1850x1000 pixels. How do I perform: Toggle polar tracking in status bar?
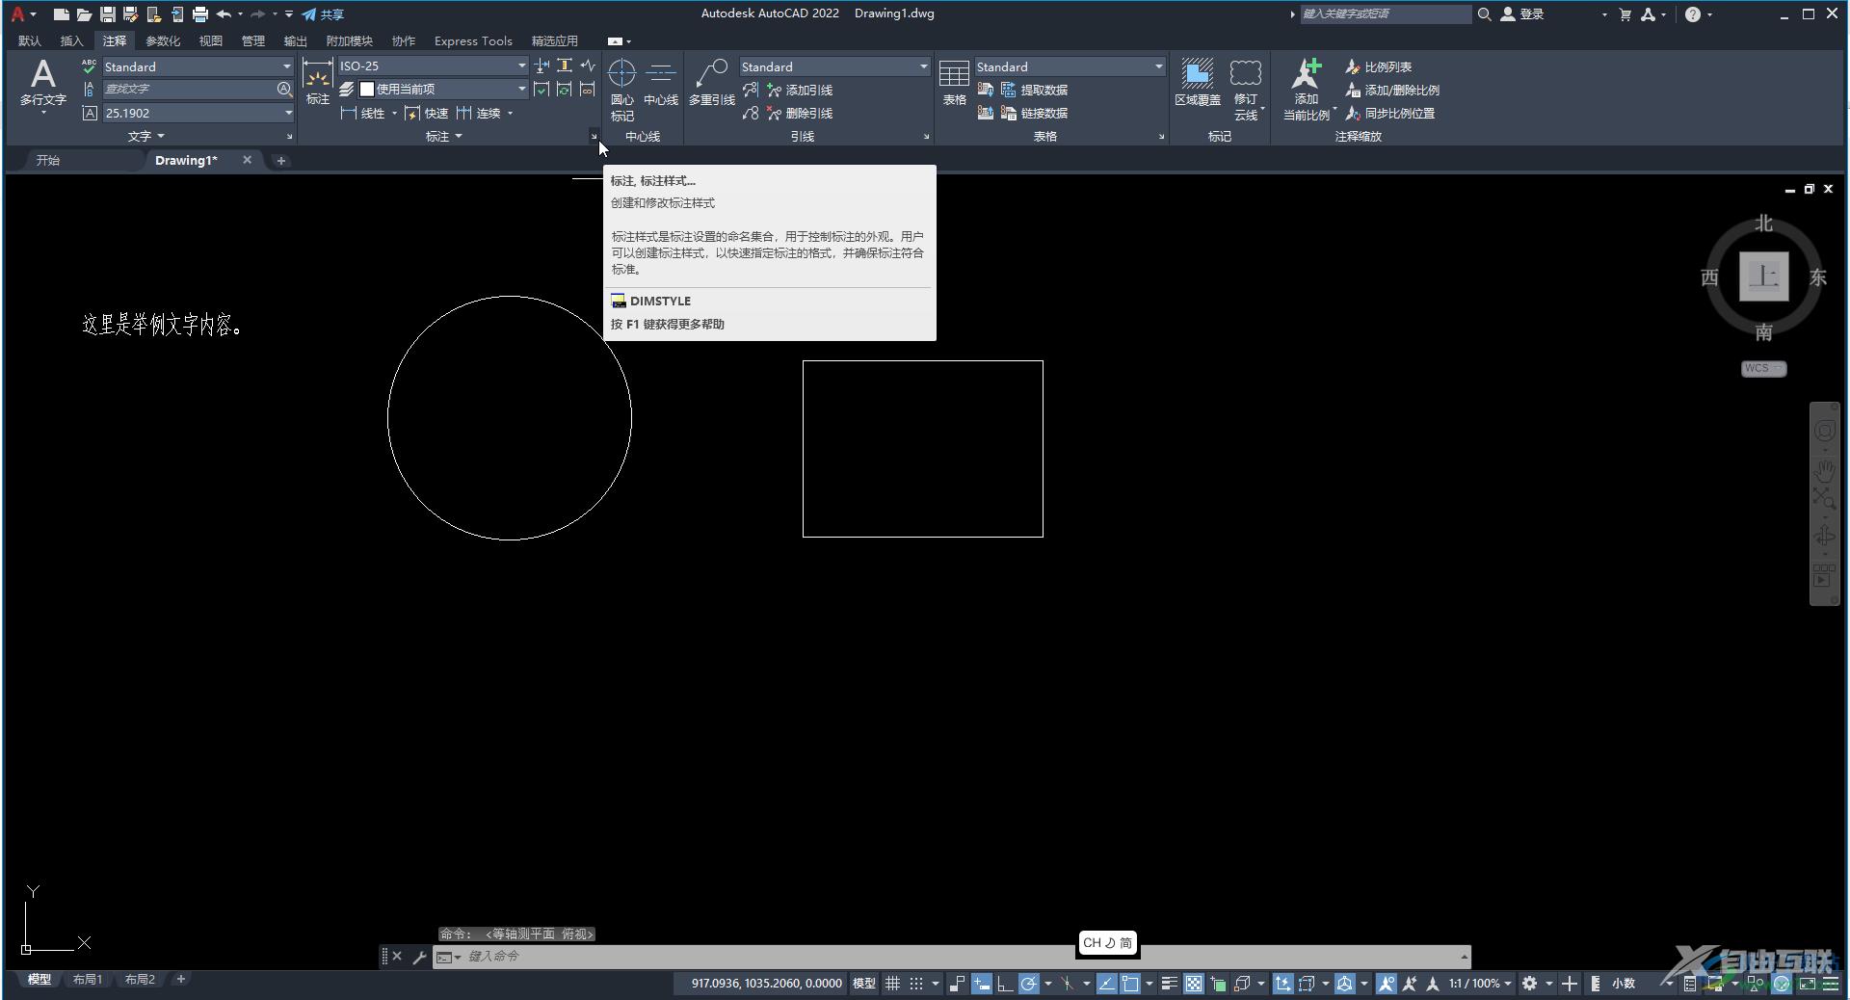[1028, 984]
